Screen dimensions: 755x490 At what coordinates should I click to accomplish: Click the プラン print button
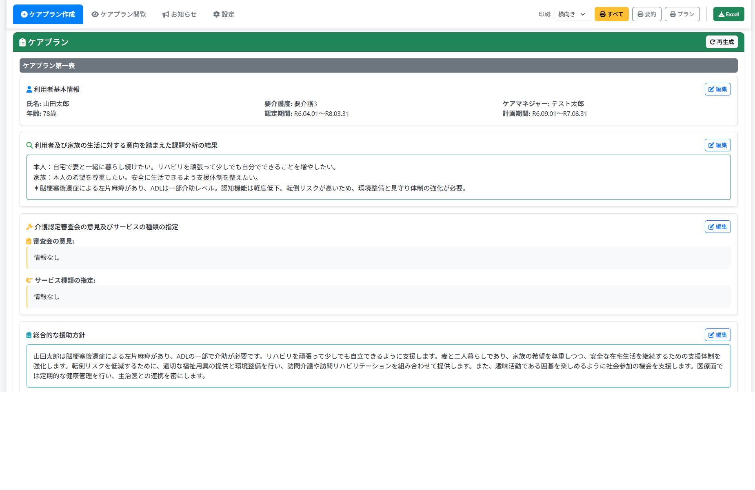pos(682,14)
